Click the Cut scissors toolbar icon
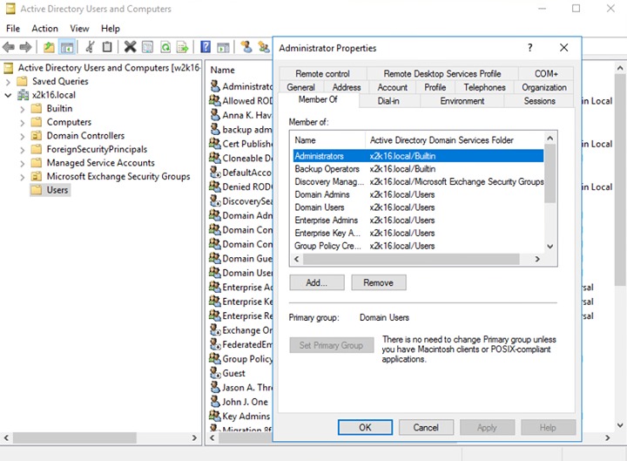The height and width of the screenshot is (461, 627). (x=90, y=47)
